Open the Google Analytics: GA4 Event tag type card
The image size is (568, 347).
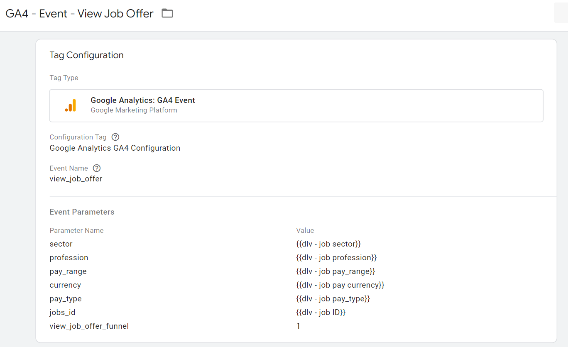(296, 105)
